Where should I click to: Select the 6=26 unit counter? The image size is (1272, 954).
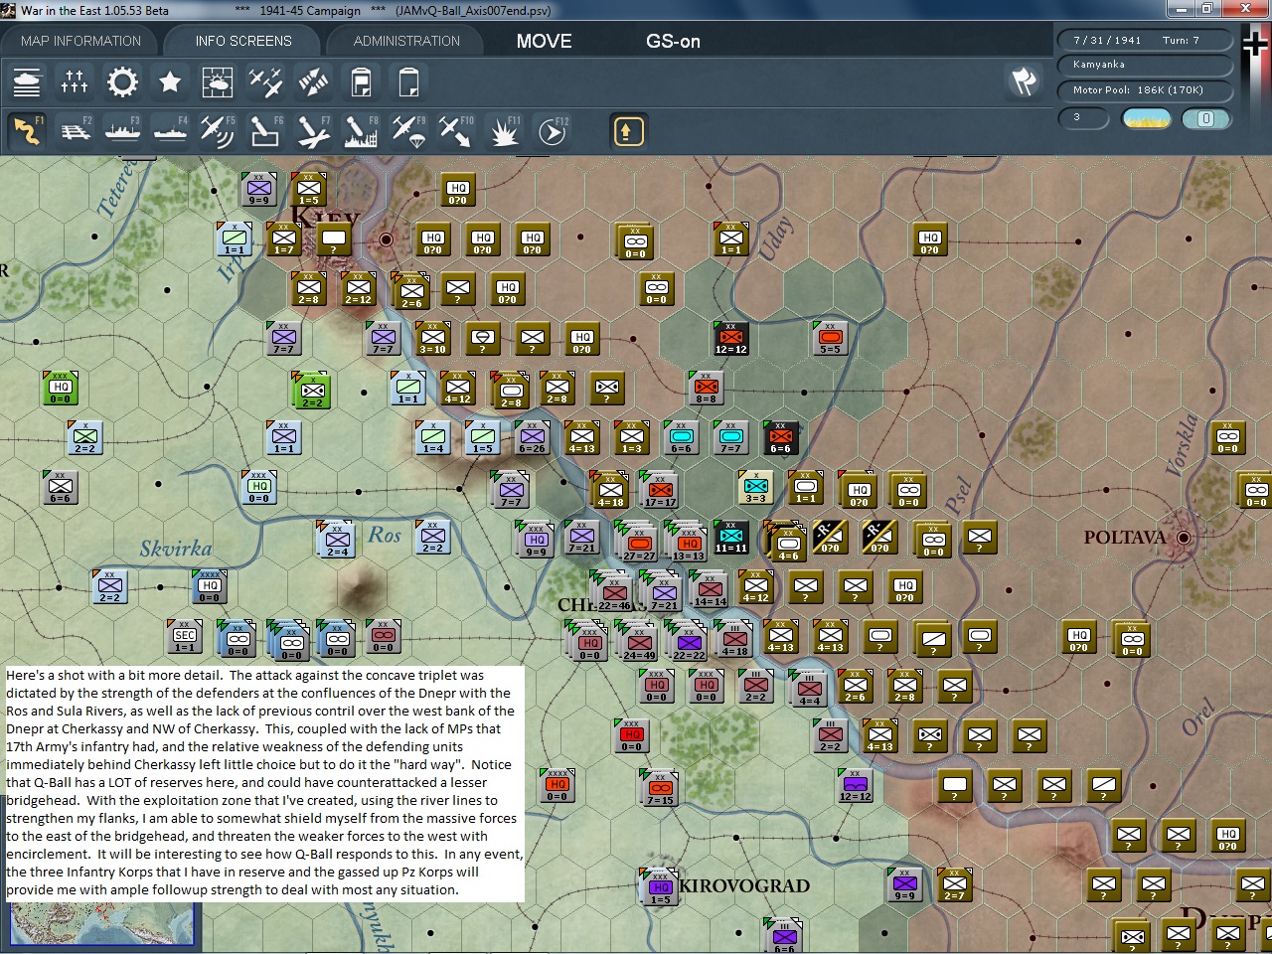click(x=532, y=438)
